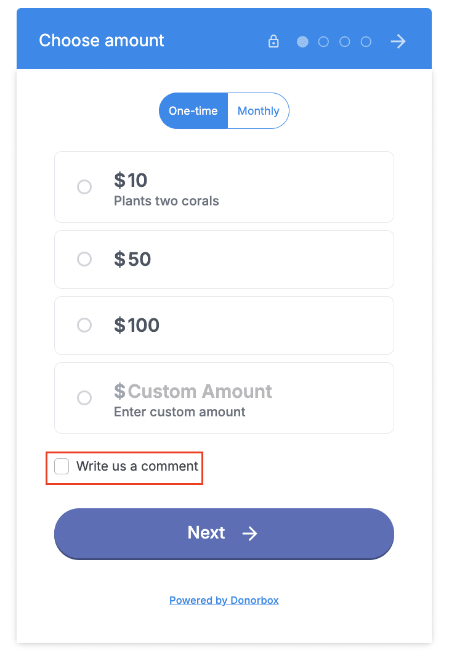This screenshot has width=449, height=652.
Task: Switch to the Monthly donation tab
Action: click(x=258, y=110)
